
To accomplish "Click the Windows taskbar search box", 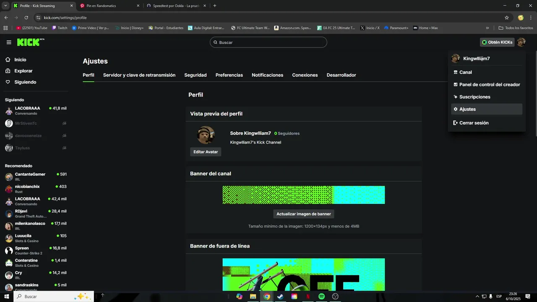I will click(54, 296).
